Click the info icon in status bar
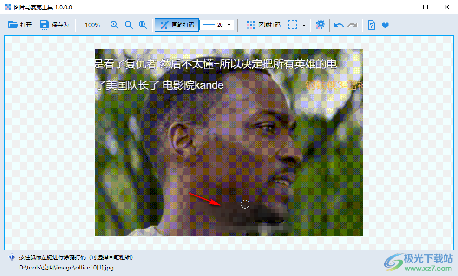This screenshot has width=458, height=276. pyautogui.click(x=12, y=257)
